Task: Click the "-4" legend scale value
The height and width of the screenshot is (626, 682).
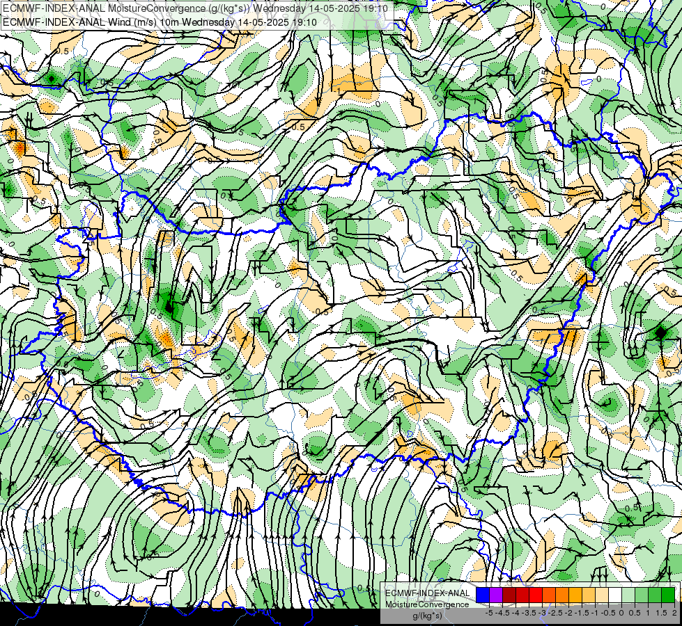Action: tap(516, 613)
